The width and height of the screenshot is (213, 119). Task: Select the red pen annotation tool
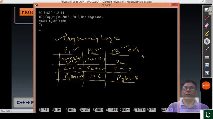[x=207, y=18]
